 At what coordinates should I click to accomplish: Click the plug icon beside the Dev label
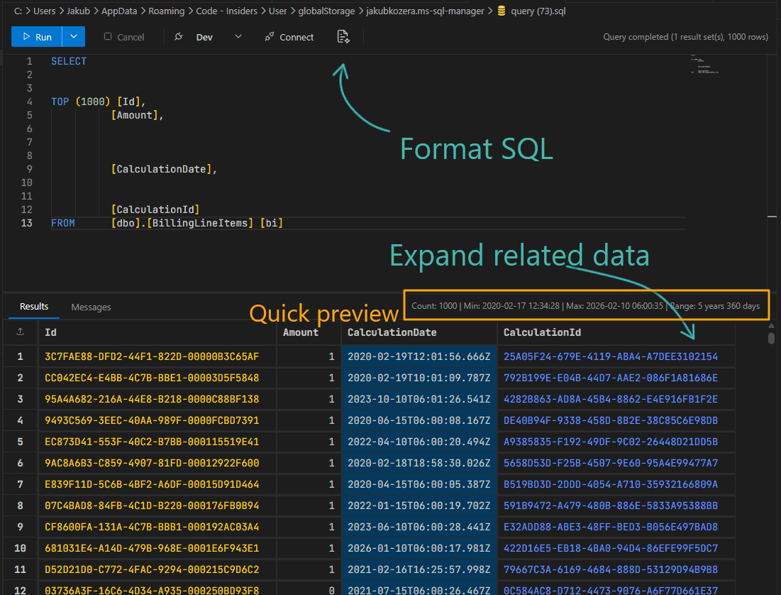179,36
